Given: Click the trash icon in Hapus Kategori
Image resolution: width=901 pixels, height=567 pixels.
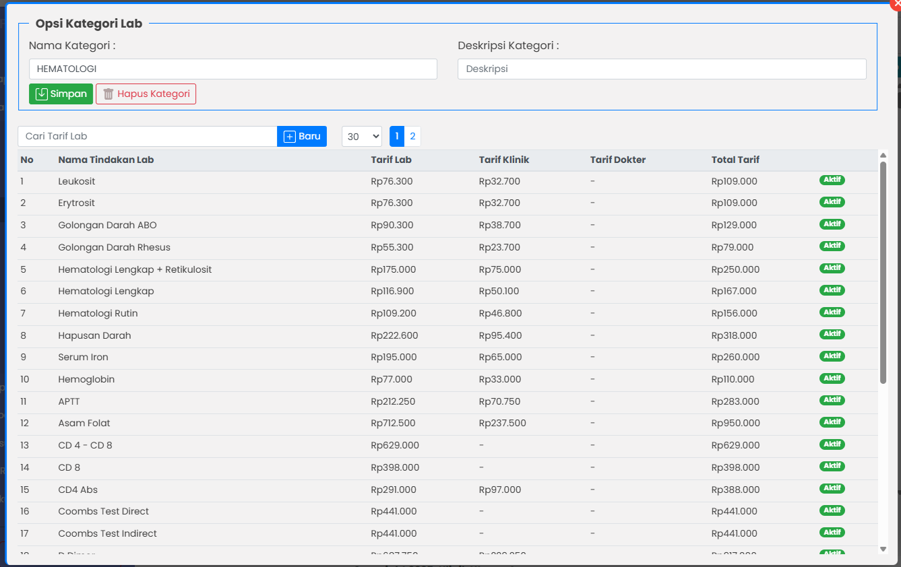Looking at the screenshot, I should click(x=108, y=94).
